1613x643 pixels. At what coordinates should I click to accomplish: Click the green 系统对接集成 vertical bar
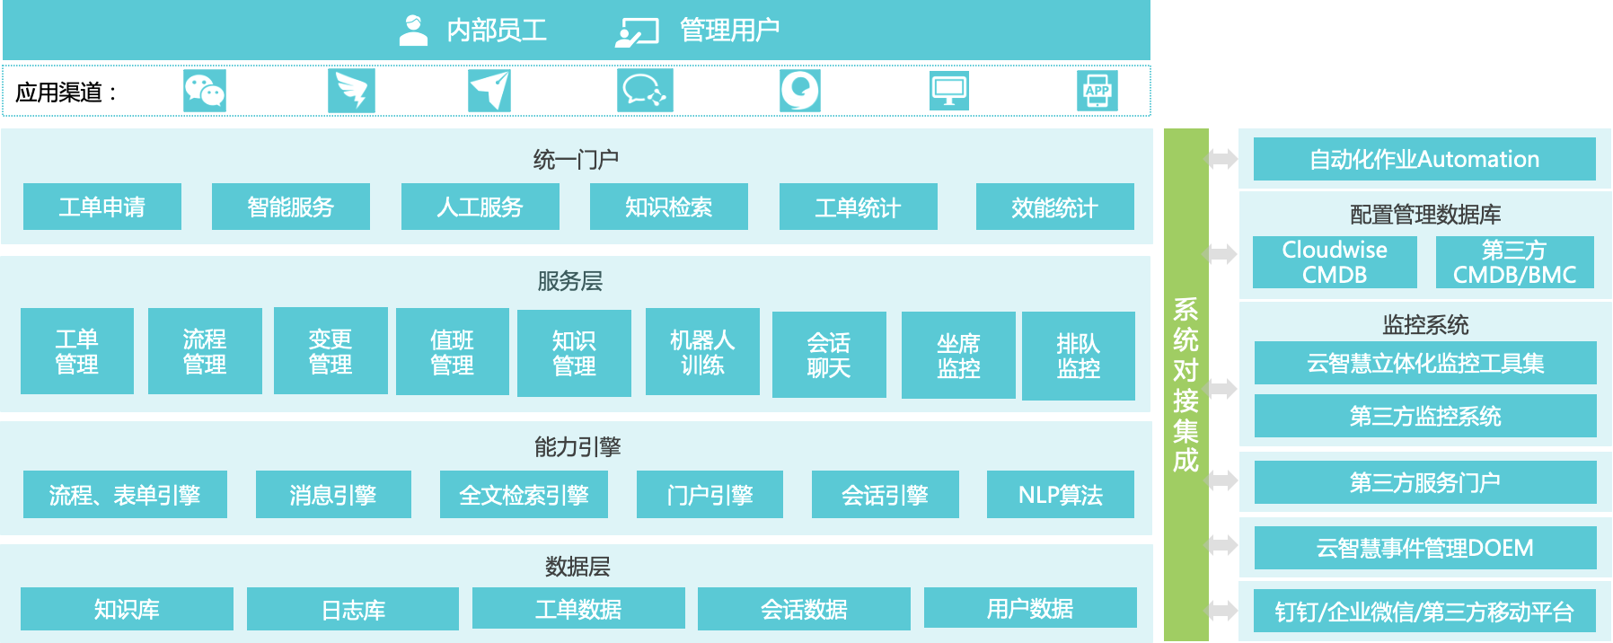coord(1186,384)
